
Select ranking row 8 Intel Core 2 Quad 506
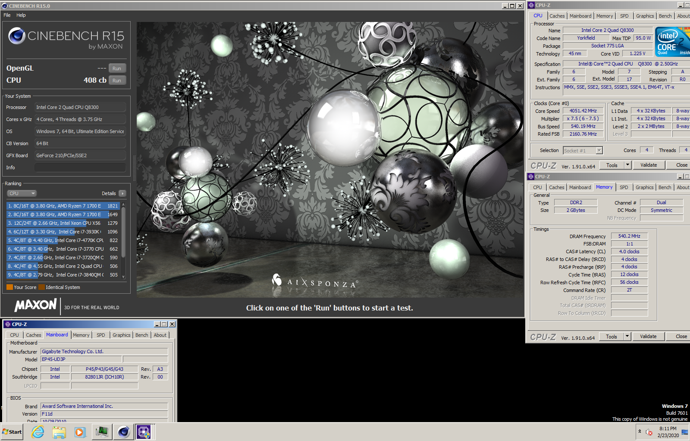coord(63,266)
